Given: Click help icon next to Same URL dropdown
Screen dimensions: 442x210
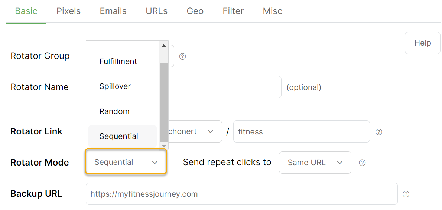Looking at the screenshot, I should click(363, 163).
